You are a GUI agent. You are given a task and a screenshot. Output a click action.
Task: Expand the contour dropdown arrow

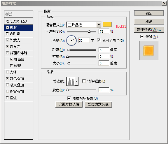pyautogui.click(x=77, y=81)
